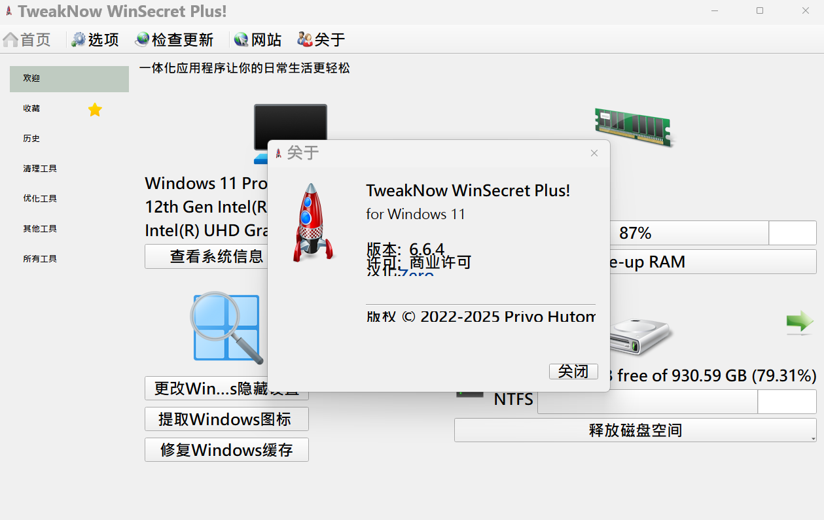Click 检查更新 to check for updates
The height and width of the screenshot is (520, 824).
174,40
